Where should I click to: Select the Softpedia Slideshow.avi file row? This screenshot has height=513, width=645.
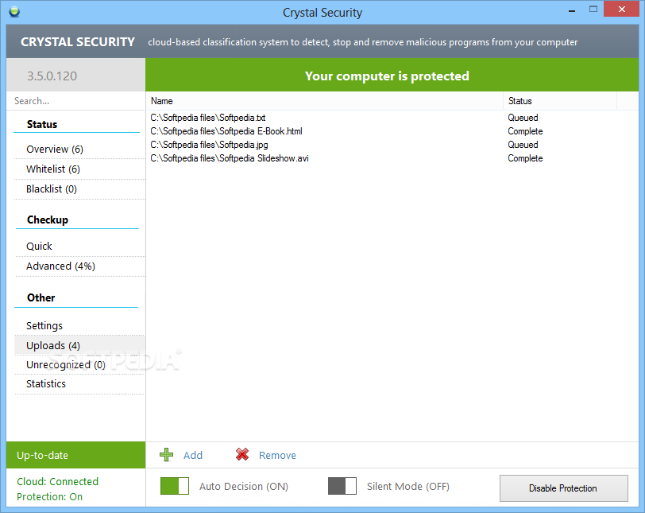(392, 158)
